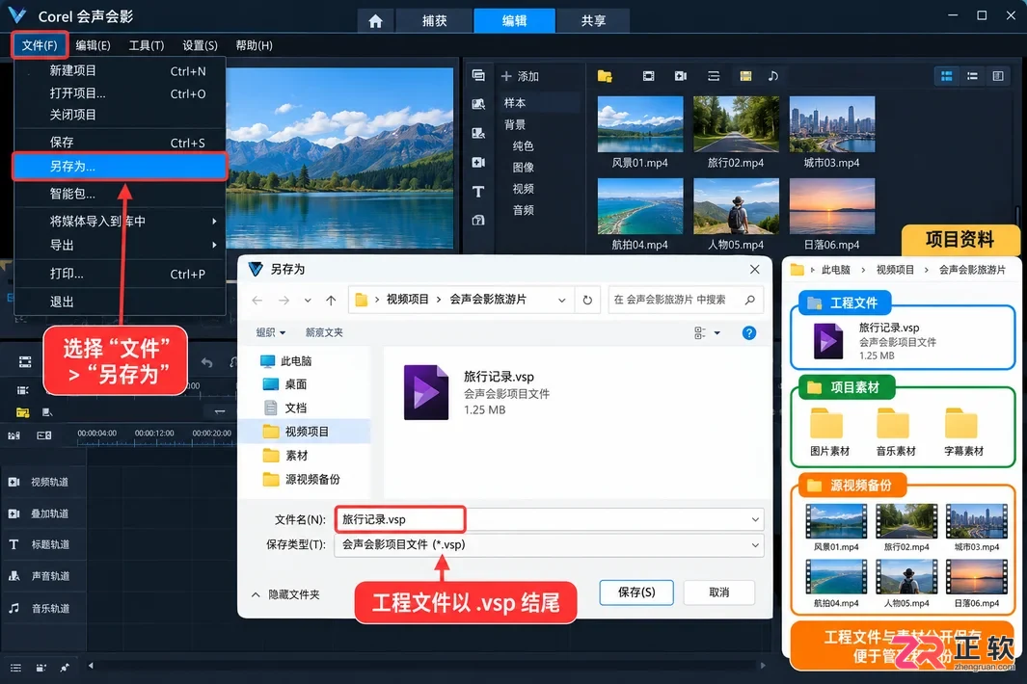Go up one folder level
The width and height of the screenshot is (1027, 684).
coord(331,301)
